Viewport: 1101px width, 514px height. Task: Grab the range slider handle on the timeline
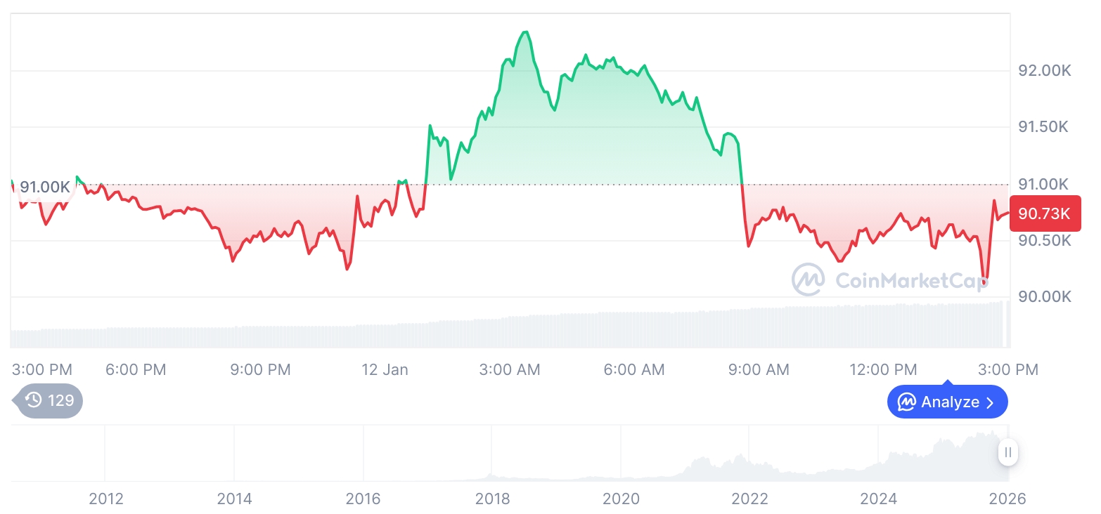coord(1008,453)
